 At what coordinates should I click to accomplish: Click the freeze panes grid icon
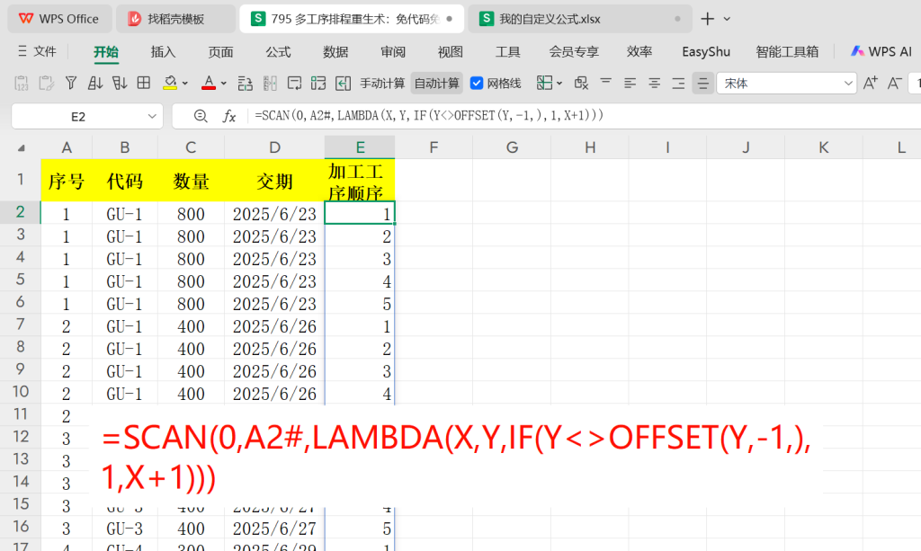[x=544, y=84]
